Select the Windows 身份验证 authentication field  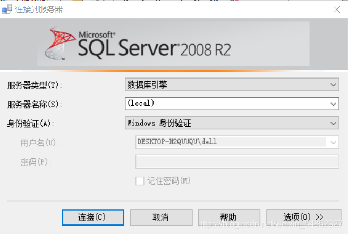point(232,123)
